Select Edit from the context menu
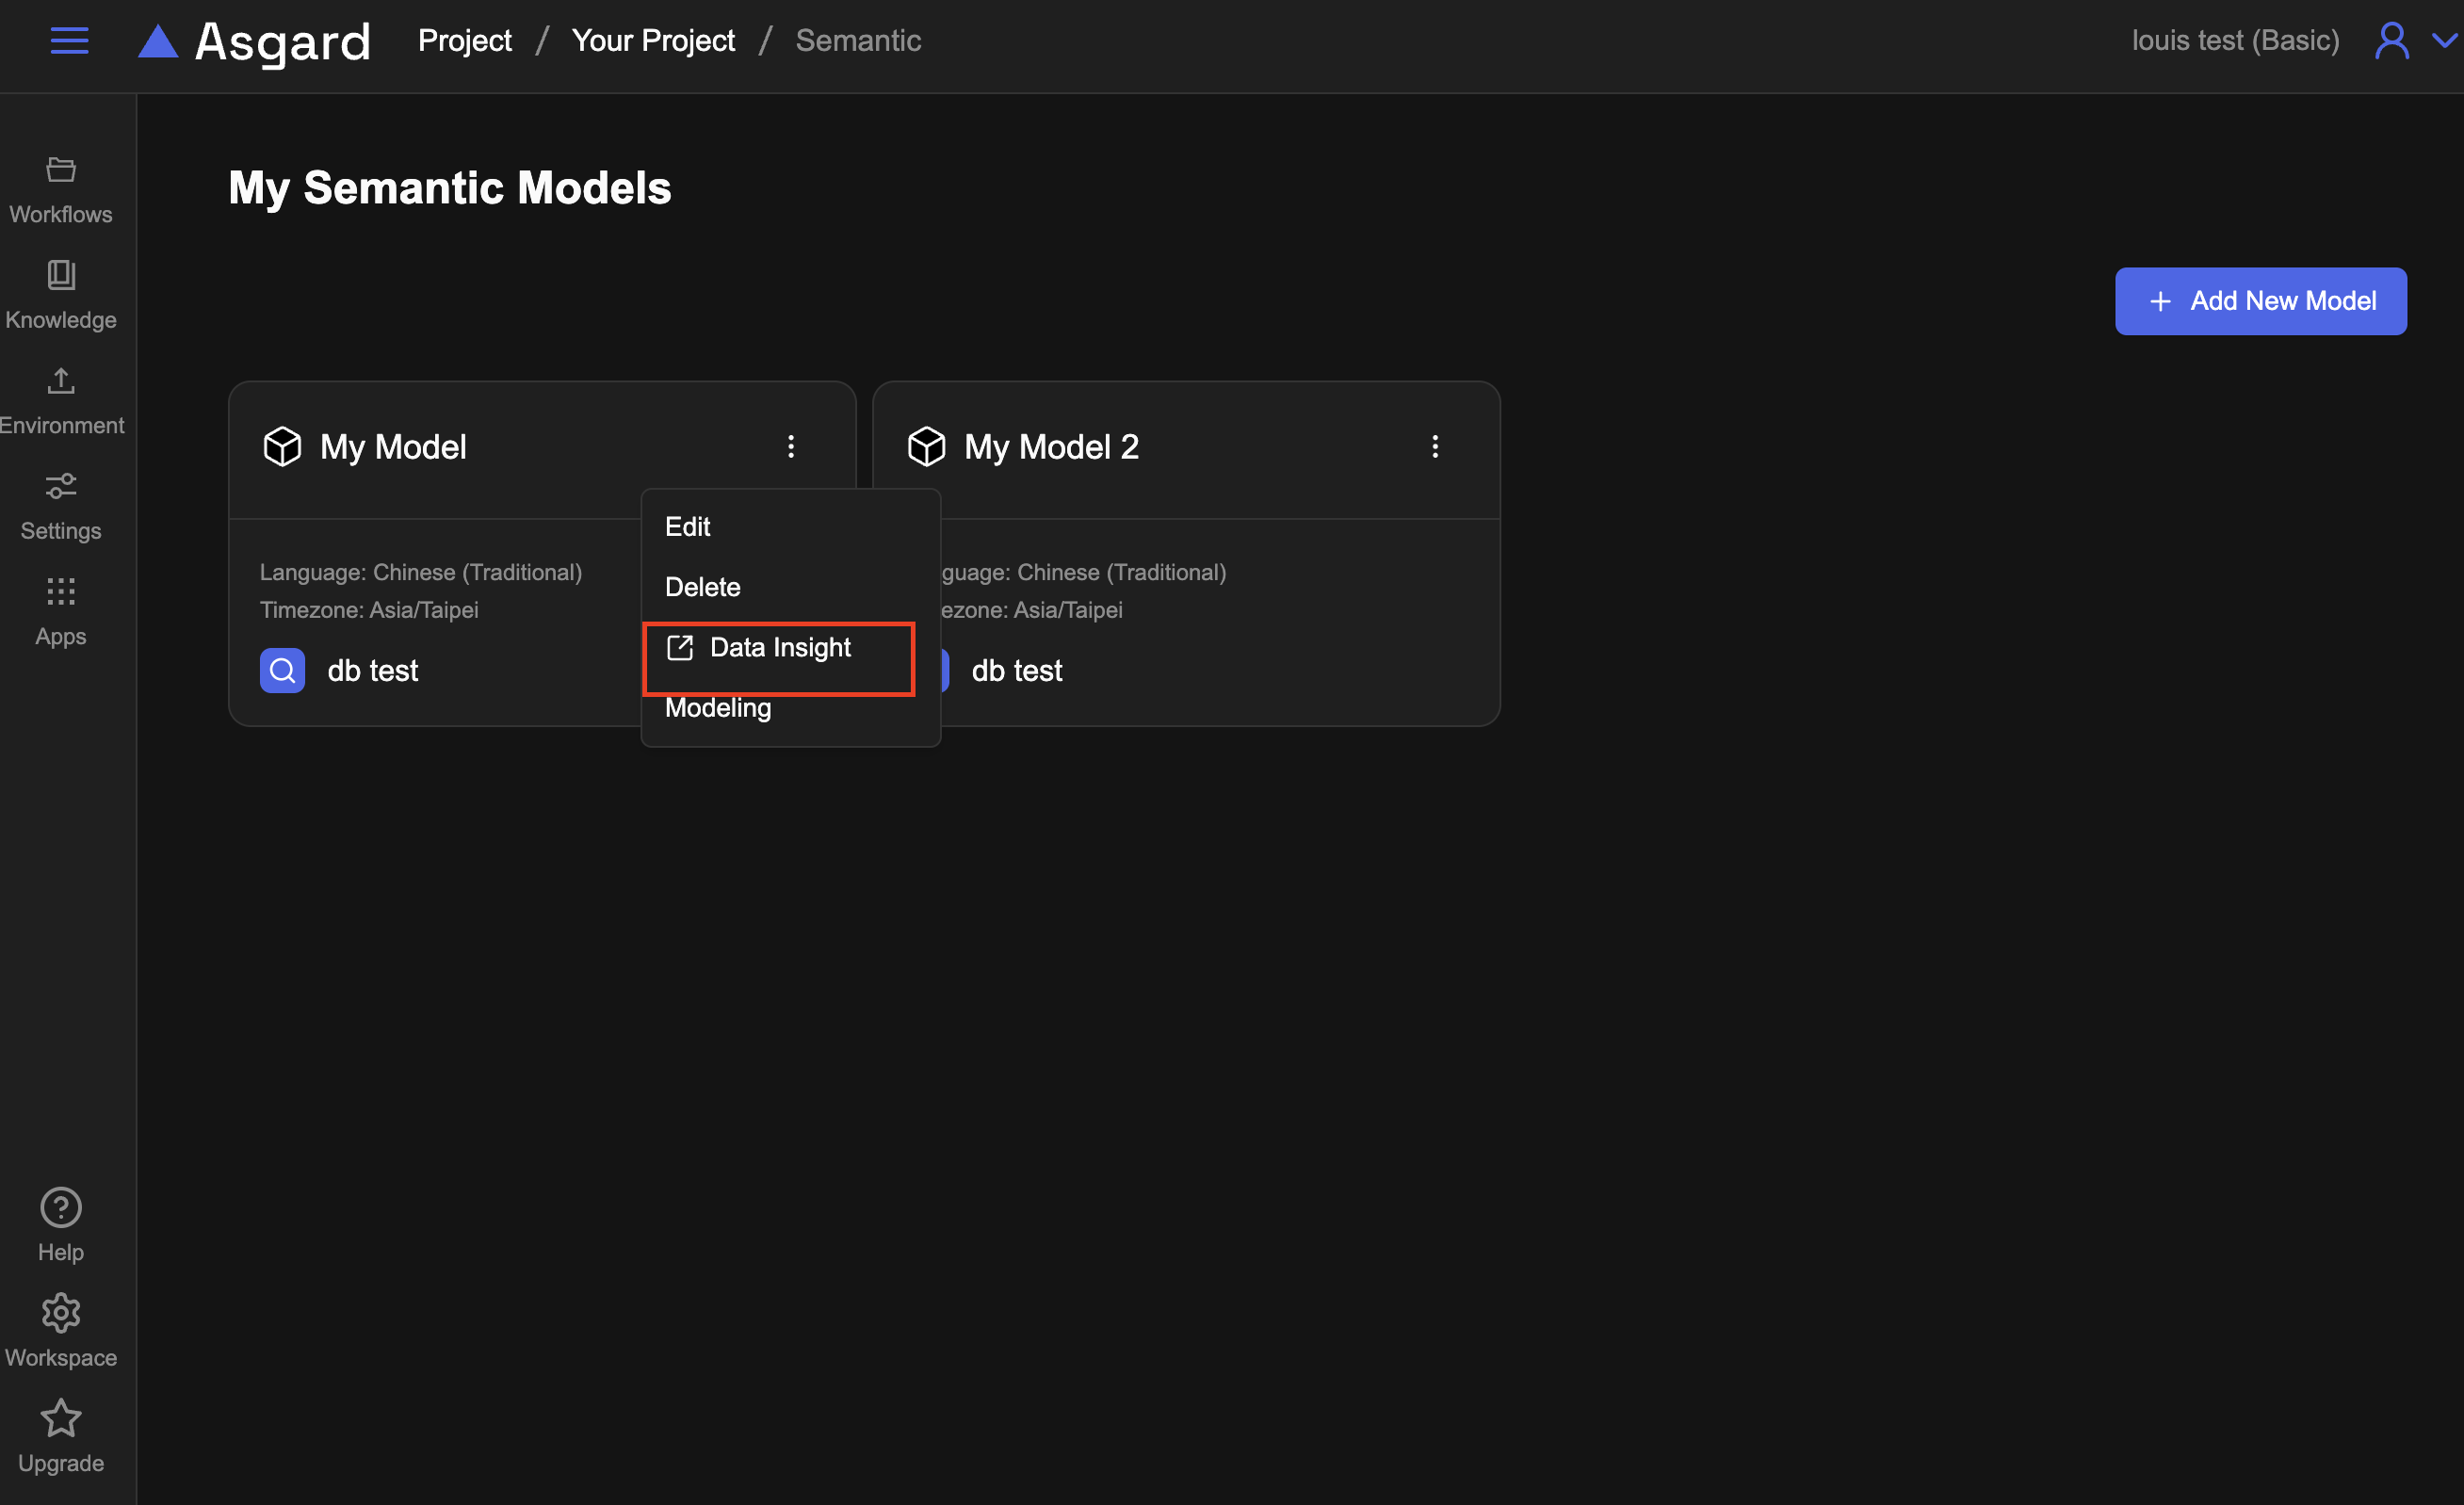 click(x=688, y=527)
